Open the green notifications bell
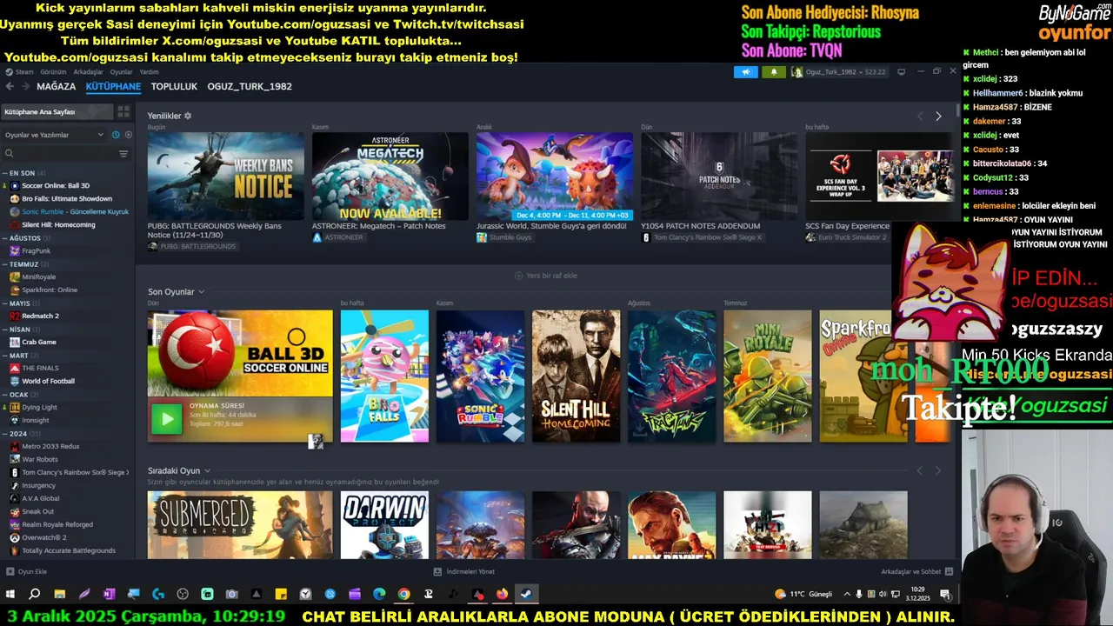This screenshot has width=1113, height=626. click(x=773, y=72)
